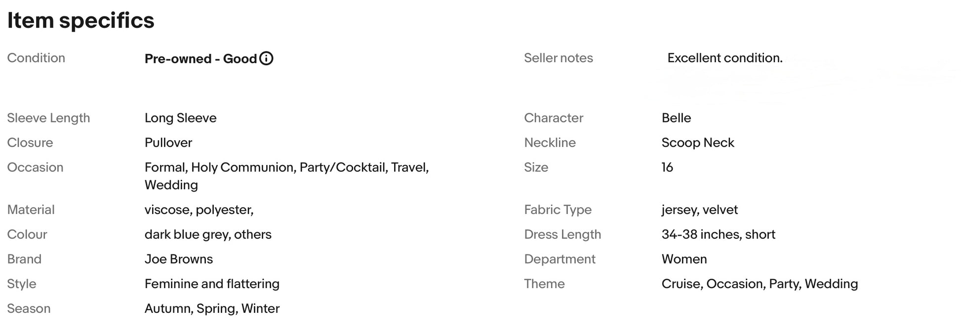
Task: Click the size value 16
Action: point(667,167)
